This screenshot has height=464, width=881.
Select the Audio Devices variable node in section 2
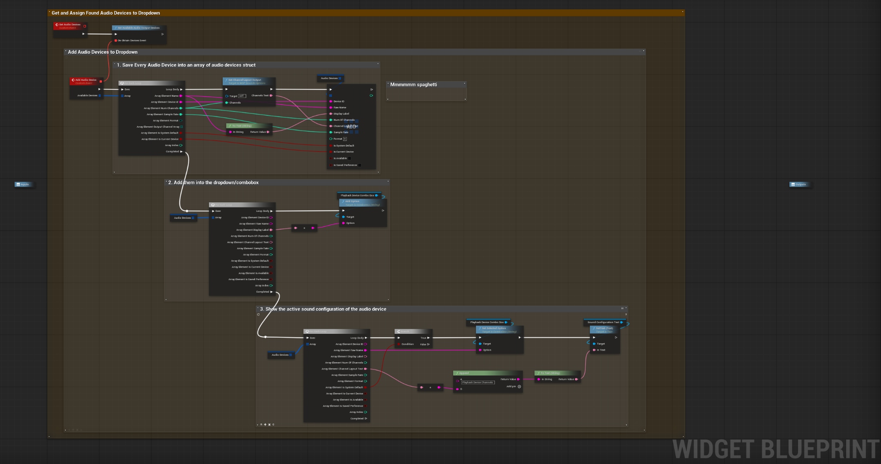point(184,218)
